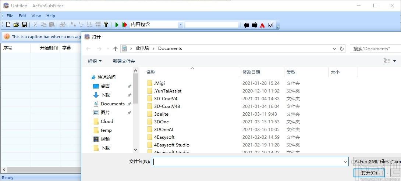Expand the address bar path dropdown
The width and height of the screenshot is (401, 181).
pyautogui.click(x=334, y=48)
